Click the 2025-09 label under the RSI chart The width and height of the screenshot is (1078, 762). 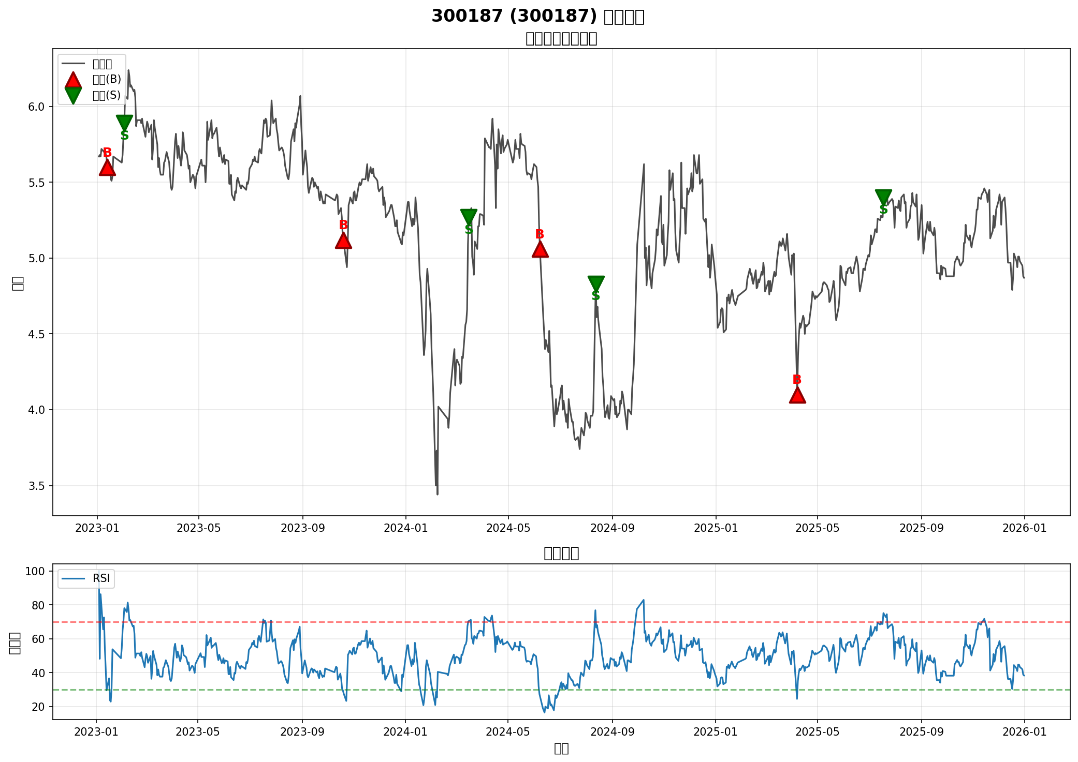point(921,731)
